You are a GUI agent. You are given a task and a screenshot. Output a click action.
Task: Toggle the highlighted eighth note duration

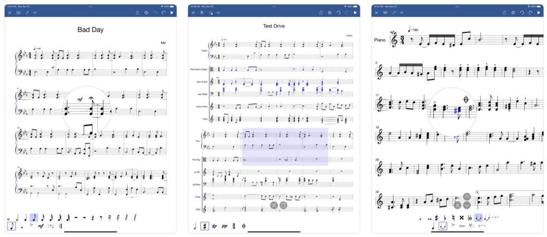pyautogui.click(x=34, y=218)
